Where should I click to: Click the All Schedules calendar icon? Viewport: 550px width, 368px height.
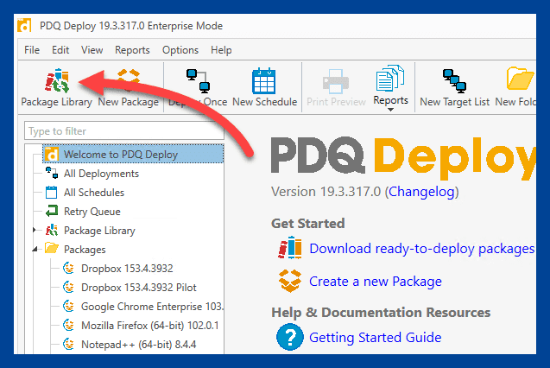(x=51, y=193)
